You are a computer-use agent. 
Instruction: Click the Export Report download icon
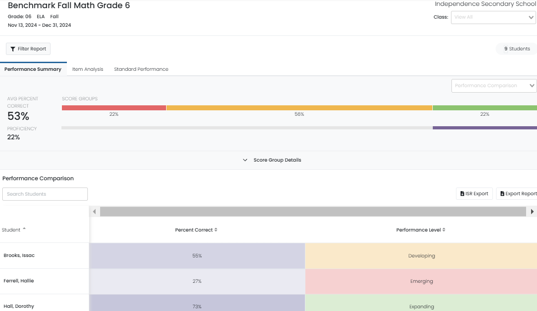[502, 194]
